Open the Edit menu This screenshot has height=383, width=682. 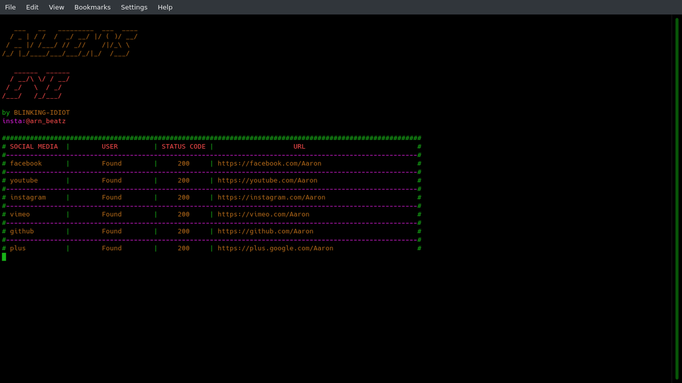tap(32, 7)
